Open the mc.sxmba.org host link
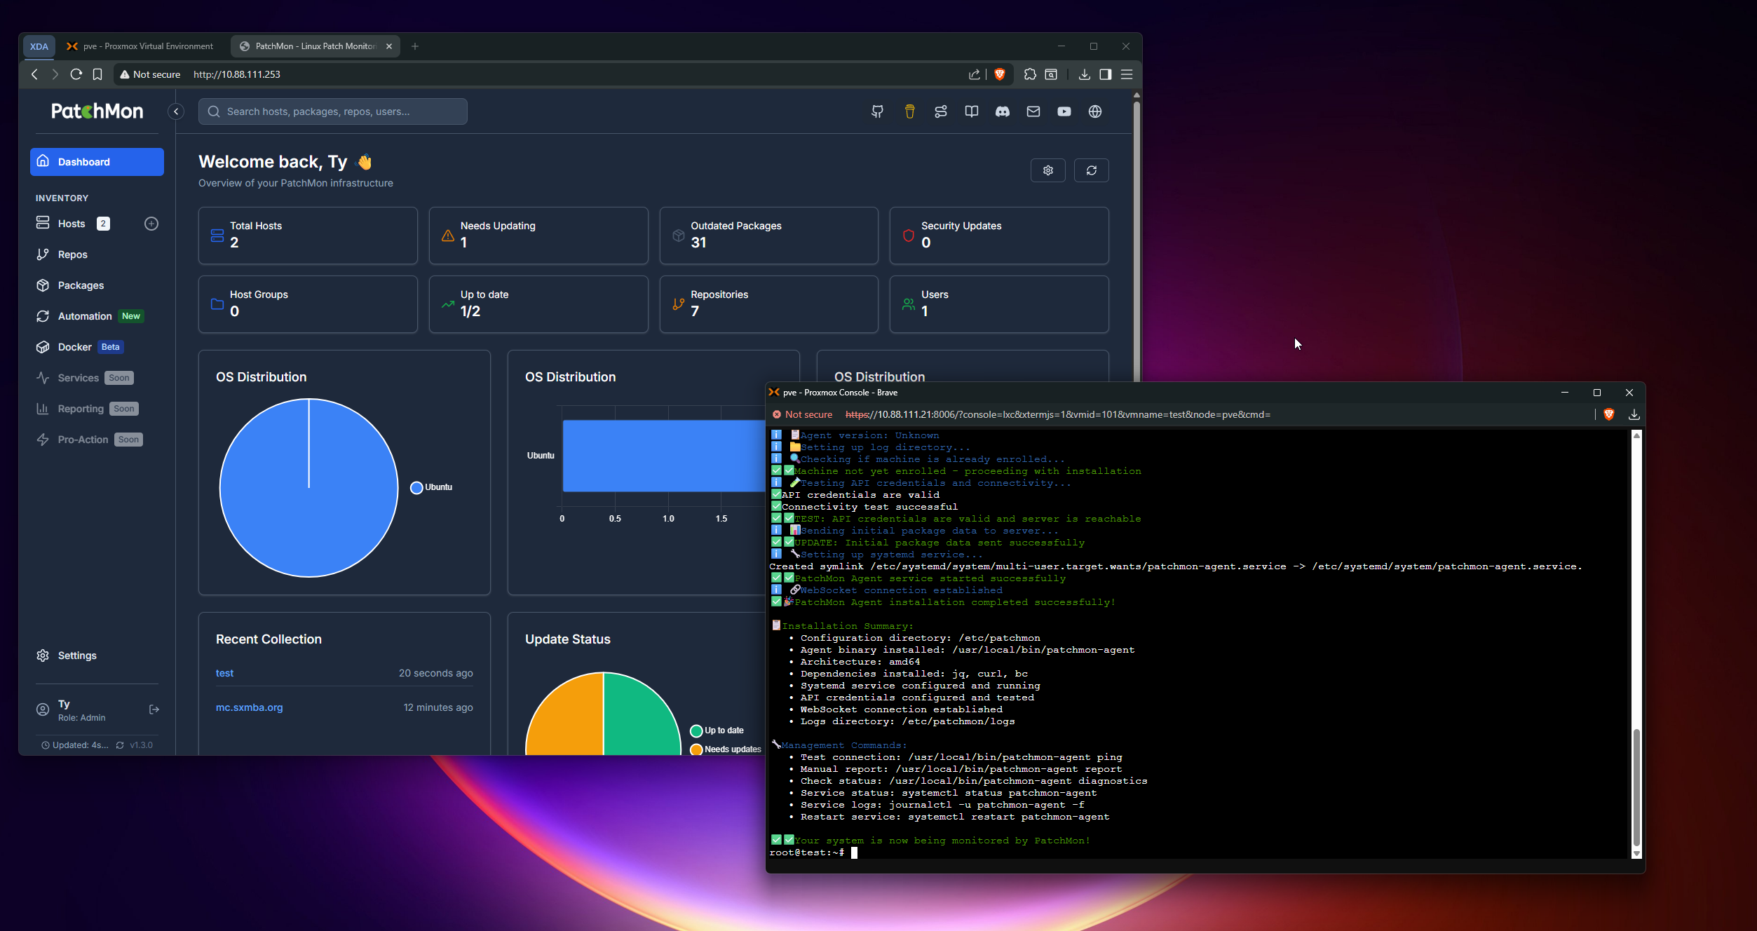Screen dimensions: 1757x931 click(249, 707)
